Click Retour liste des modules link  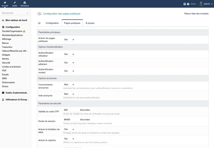196,14
